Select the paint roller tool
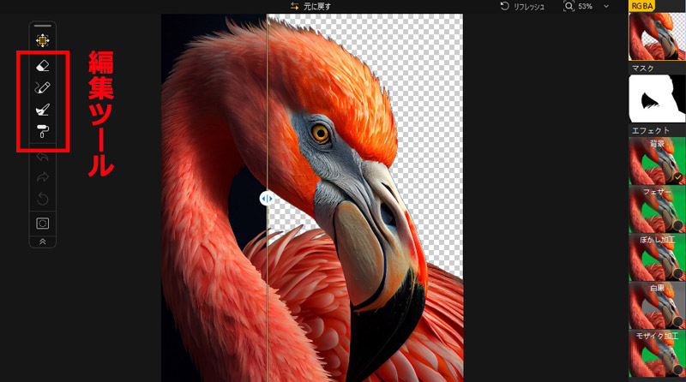The height and width of the screenshot is (382, 686). point(42,131)
